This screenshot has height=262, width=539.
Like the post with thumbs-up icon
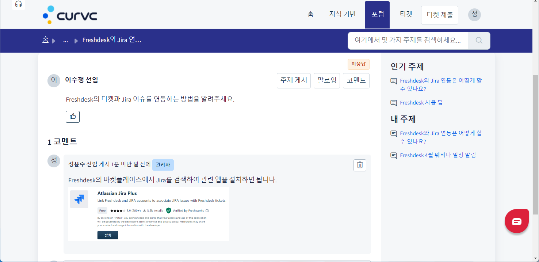(x=73, y=117)
